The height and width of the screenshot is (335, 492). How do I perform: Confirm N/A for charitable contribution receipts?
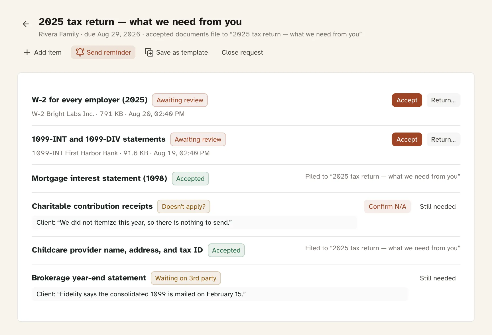point(387,206)
